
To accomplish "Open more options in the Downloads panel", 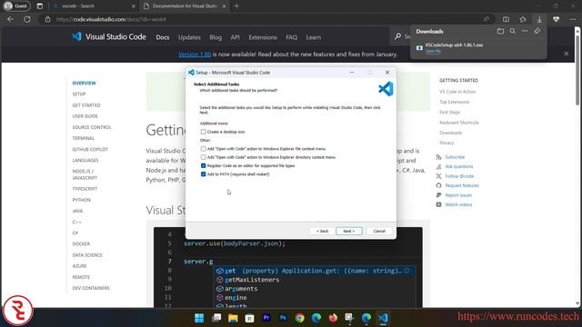I will click(525, 32).
